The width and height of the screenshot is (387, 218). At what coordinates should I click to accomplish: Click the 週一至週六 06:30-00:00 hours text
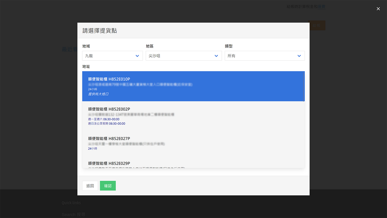point(104,119)
